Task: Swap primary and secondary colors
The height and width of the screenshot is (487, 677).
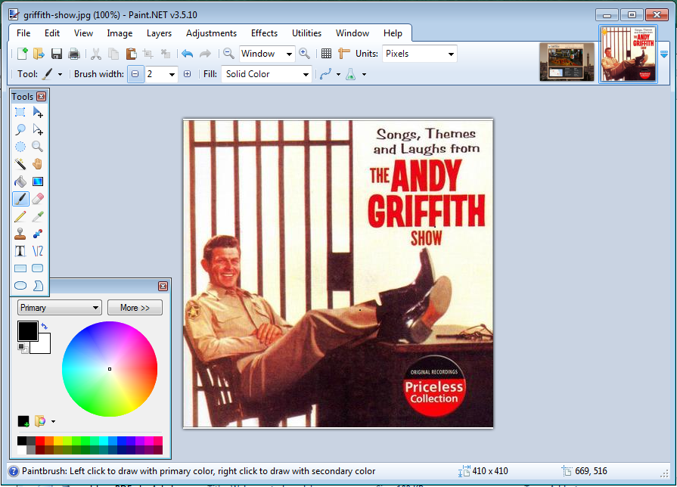Action: 44,326
